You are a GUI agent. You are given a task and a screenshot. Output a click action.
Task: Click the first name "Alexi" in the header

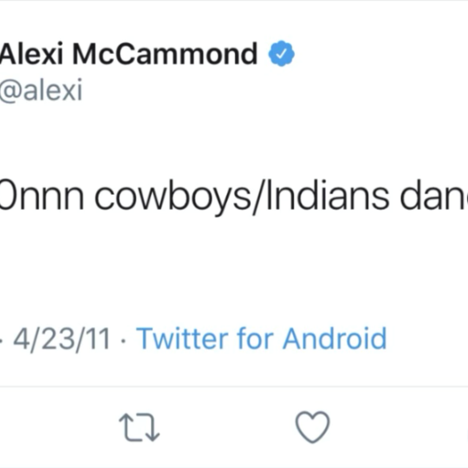pyautogui.click(x=31, y=54)
